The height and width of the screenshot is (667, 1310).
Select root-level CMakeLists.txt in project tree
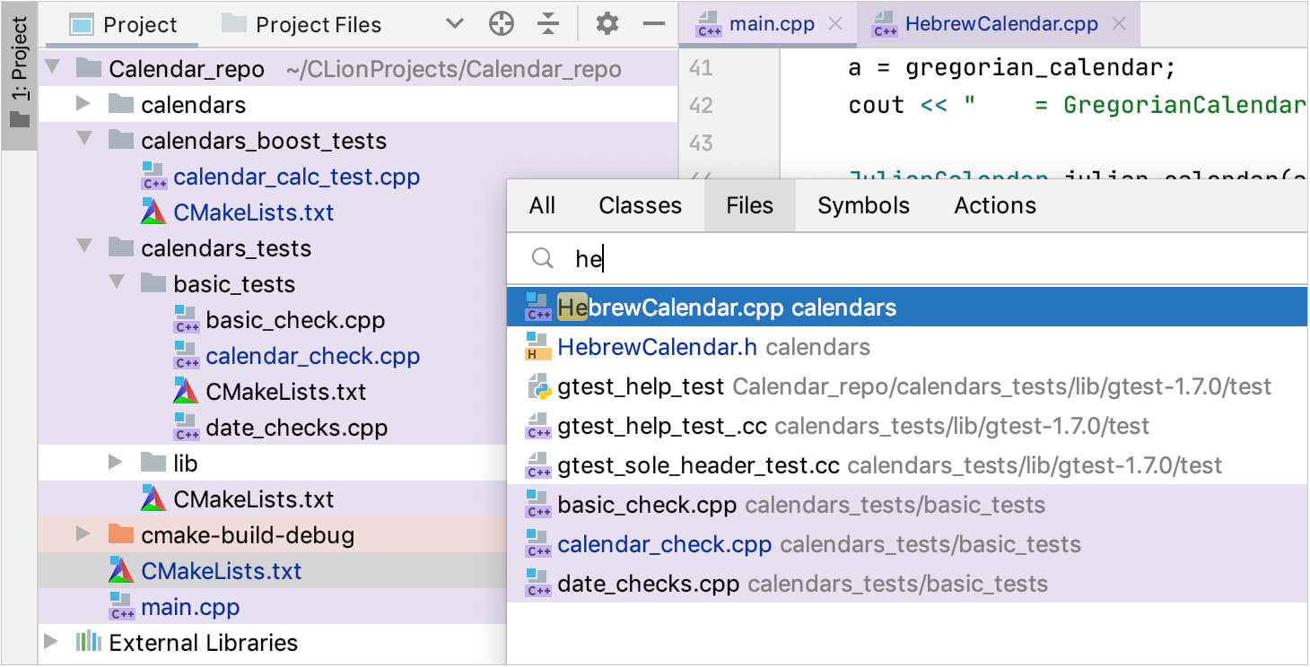coord(222,571)
